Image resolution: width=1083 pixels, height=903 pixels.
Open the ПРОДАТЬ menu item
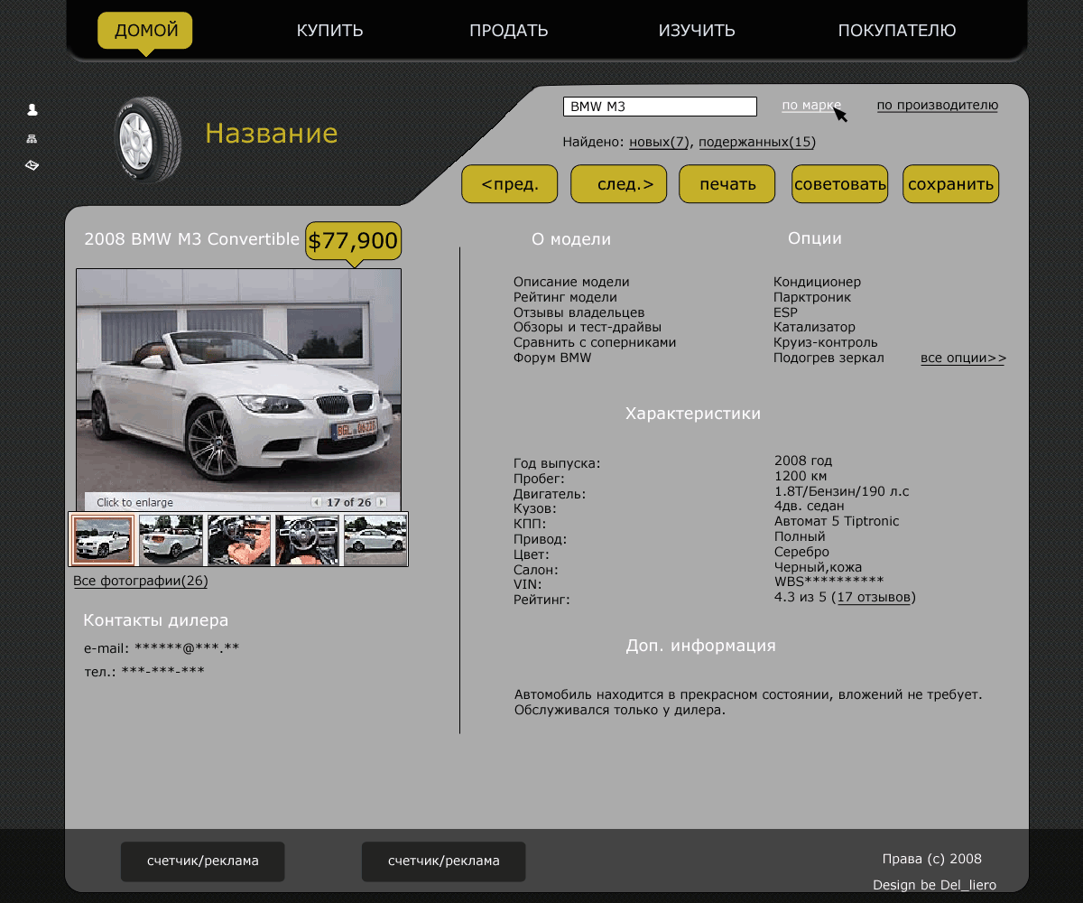click(x=508, y=31)
